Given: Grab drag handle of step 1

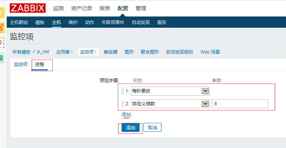Looking at the screenshot, I should [x=123, y=91].
